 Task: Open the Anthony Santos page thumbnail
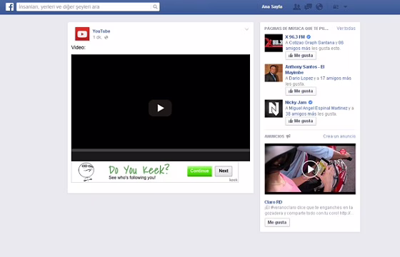coord(274,73)
